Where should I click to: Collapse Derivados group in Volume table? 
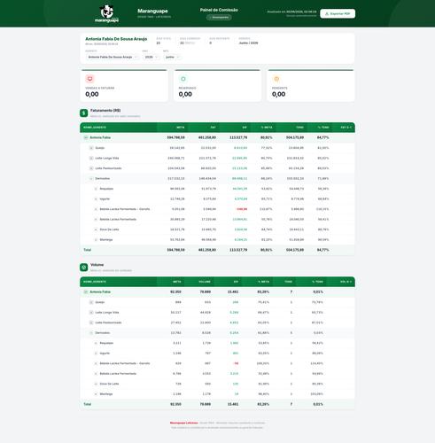[91, 333]
